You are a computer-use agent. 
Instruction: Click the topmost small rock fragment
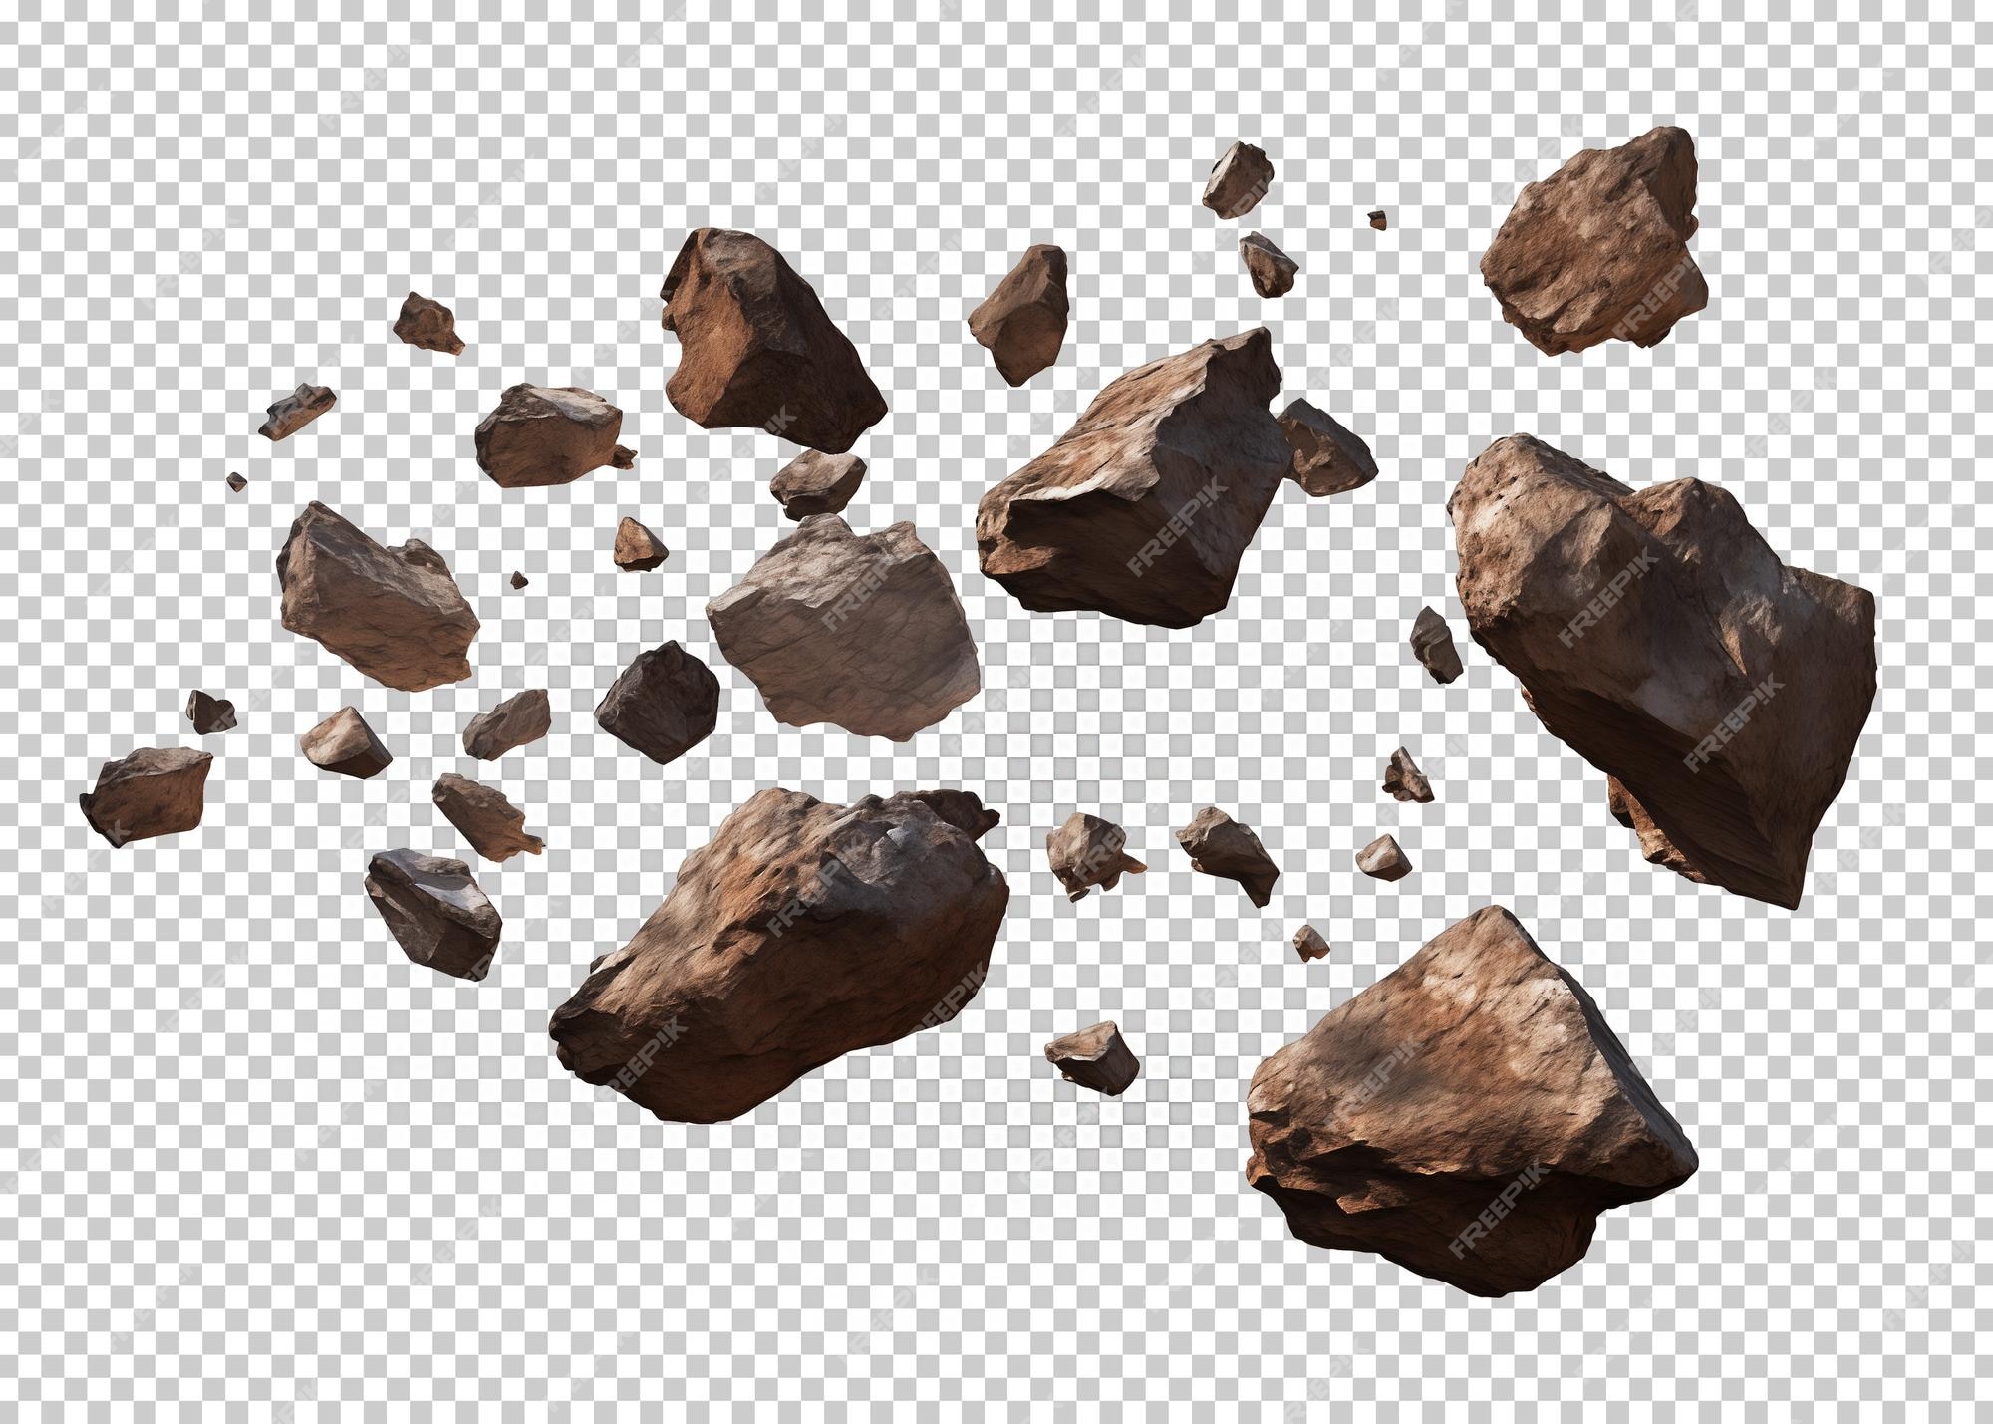coord(1238,179)
